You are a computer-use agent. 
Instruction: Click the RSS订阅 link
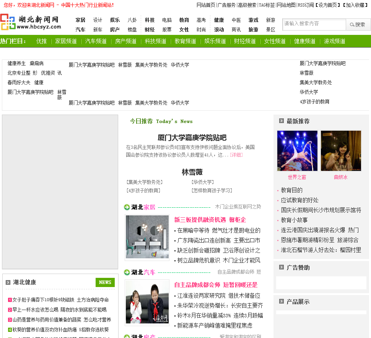point(306,5)
